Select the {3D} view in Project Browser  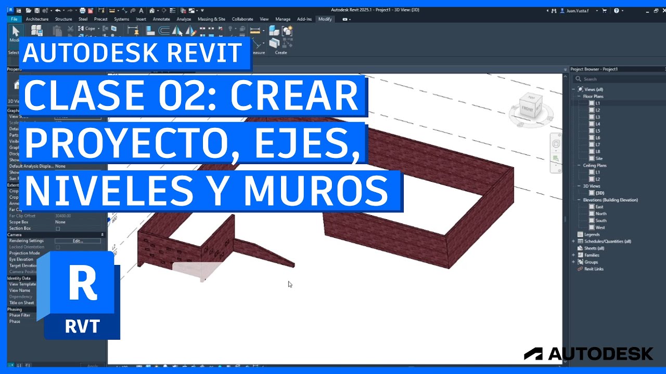599,193
